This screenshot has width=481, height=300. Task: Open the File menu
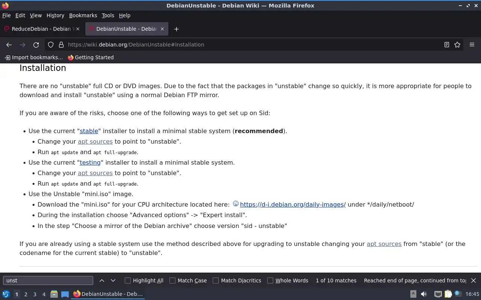(x=6, y=15)
